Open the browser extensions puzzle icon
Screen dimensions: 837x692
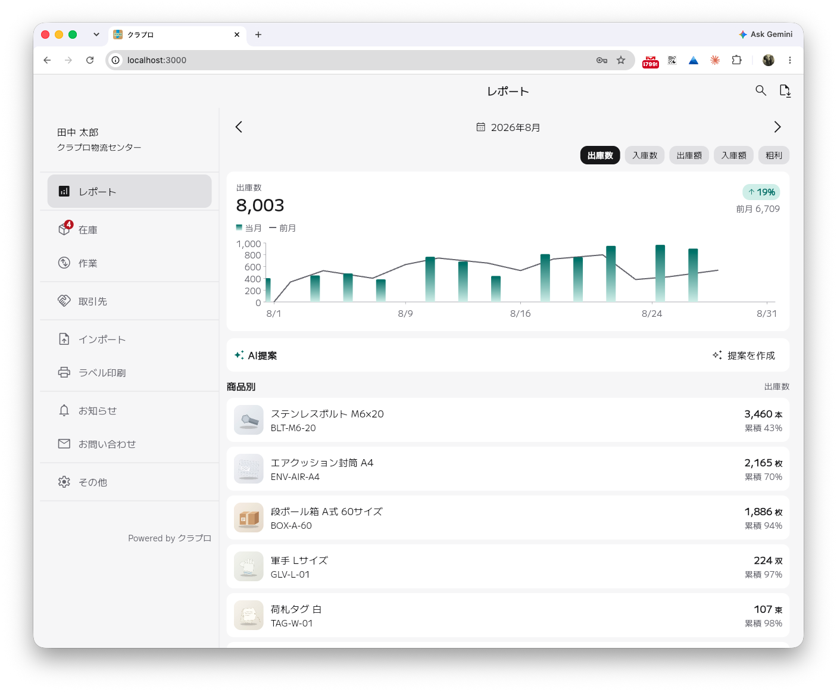click(737, 60)
